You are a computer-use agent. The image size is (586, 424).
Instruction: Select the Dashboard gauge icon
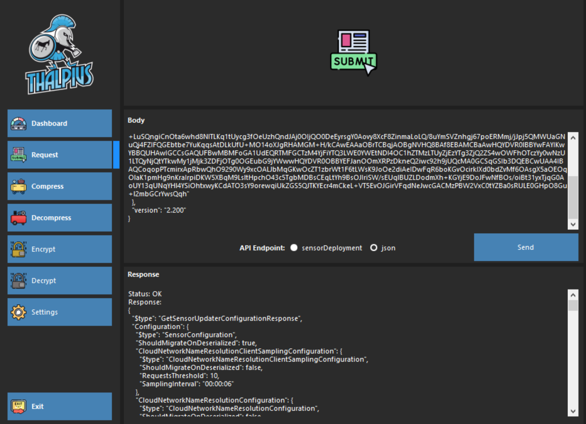[18, 123]
